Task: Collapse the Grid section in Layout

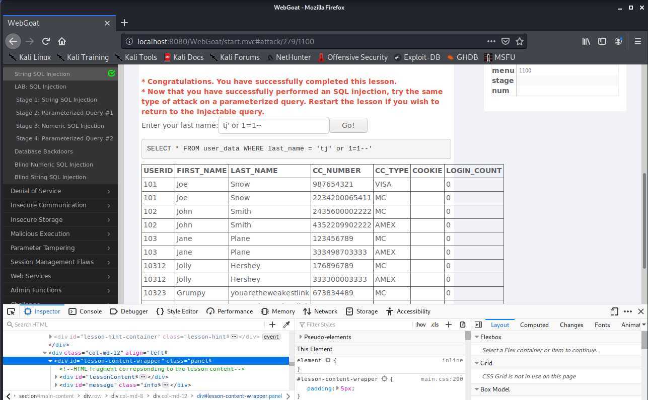Action: click(x=477, y=363)
